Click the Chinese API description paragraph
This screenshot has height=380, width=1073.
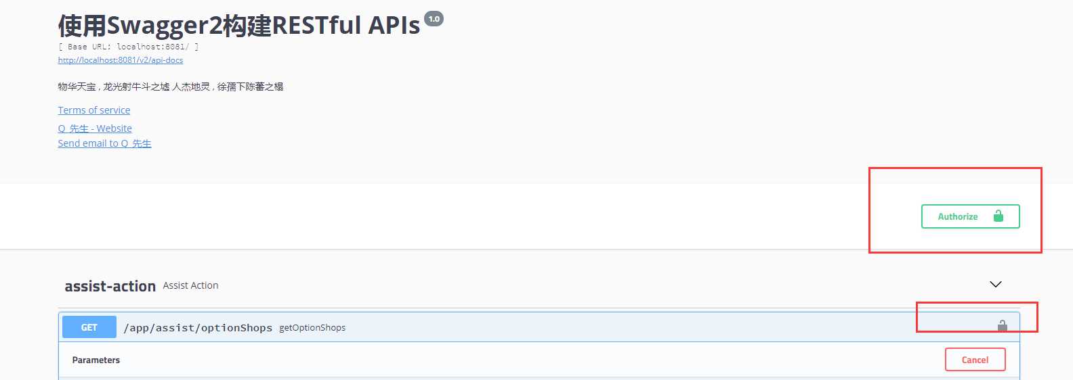[171, 87]
